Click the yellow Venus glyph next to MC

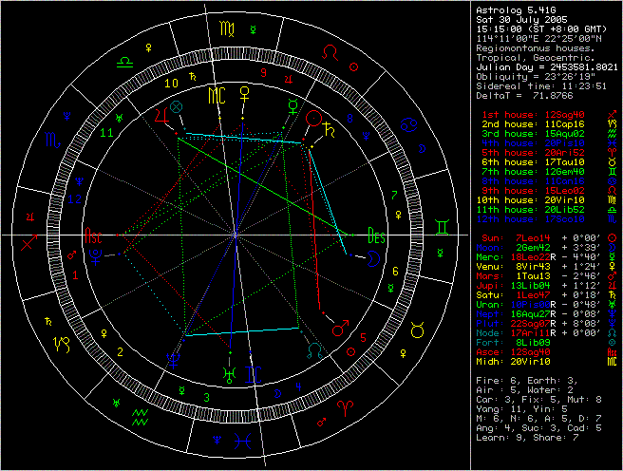pos(246,96)
